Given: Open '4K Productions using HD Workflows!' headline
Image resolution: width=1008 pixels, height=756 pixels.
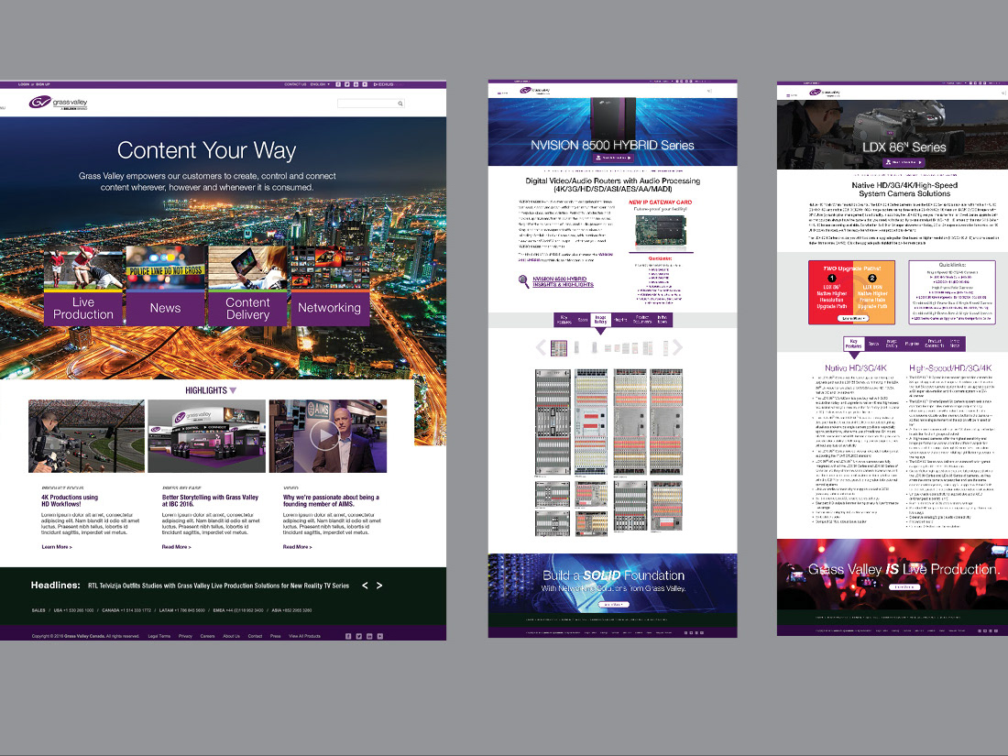Looking at the screenshot, I should coord(70,500).
